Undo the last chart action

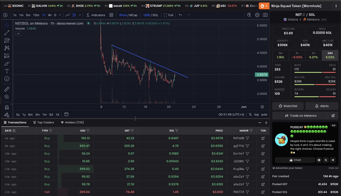[180, 15]
